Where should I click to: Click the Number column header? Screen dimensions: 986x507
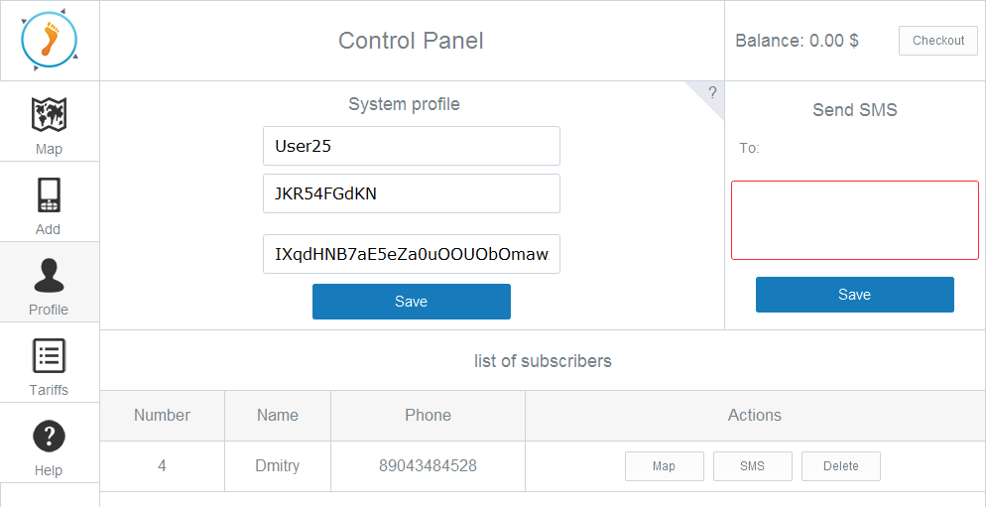[163, 416]
